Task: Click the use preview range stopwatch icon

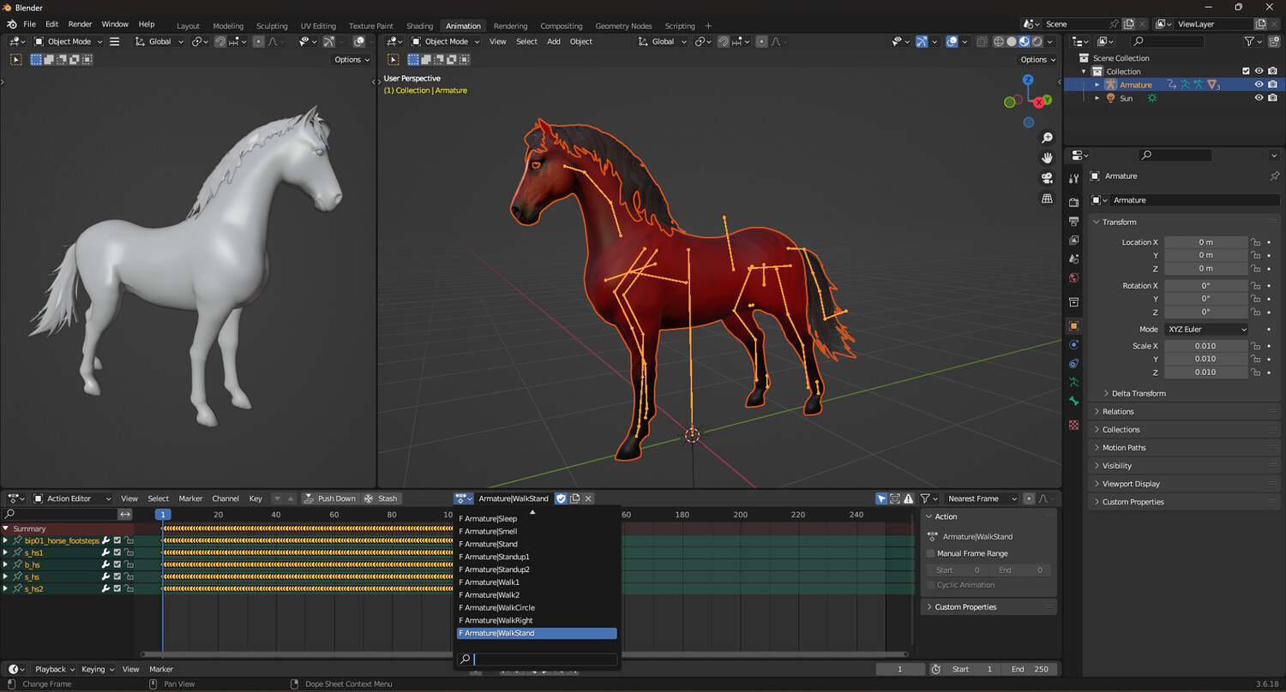Action: click(935, 669)
